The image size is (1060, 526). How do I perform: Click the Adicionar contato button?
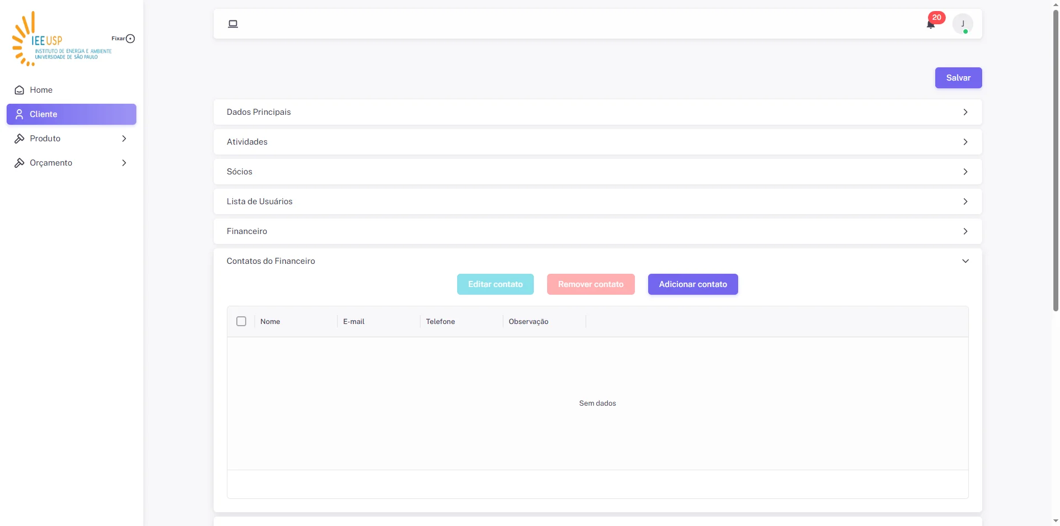693,284
